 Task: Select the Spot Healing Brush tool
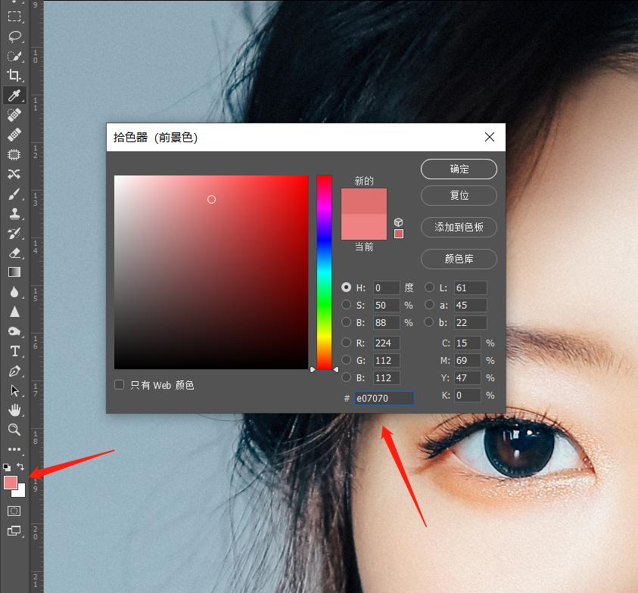click(14, 115)
